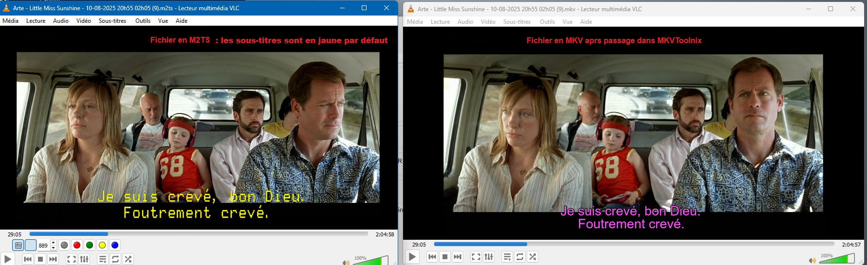867x265 pixels.
Task: Stop playback in the right MKV player
Action: (x=444, y=257)
